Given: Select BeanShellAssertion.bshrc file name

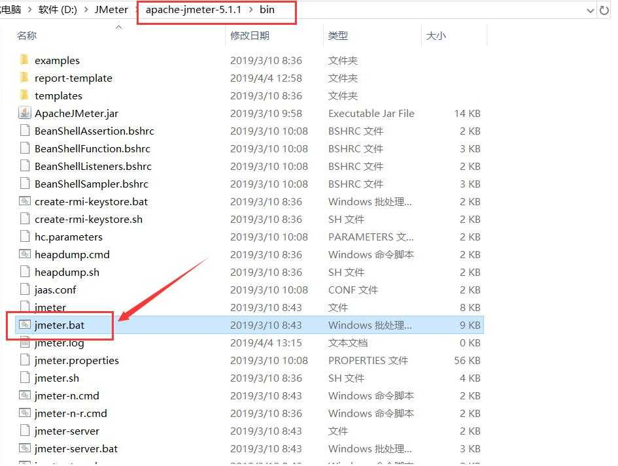Looking at the screenshot, I should point(94,131).
